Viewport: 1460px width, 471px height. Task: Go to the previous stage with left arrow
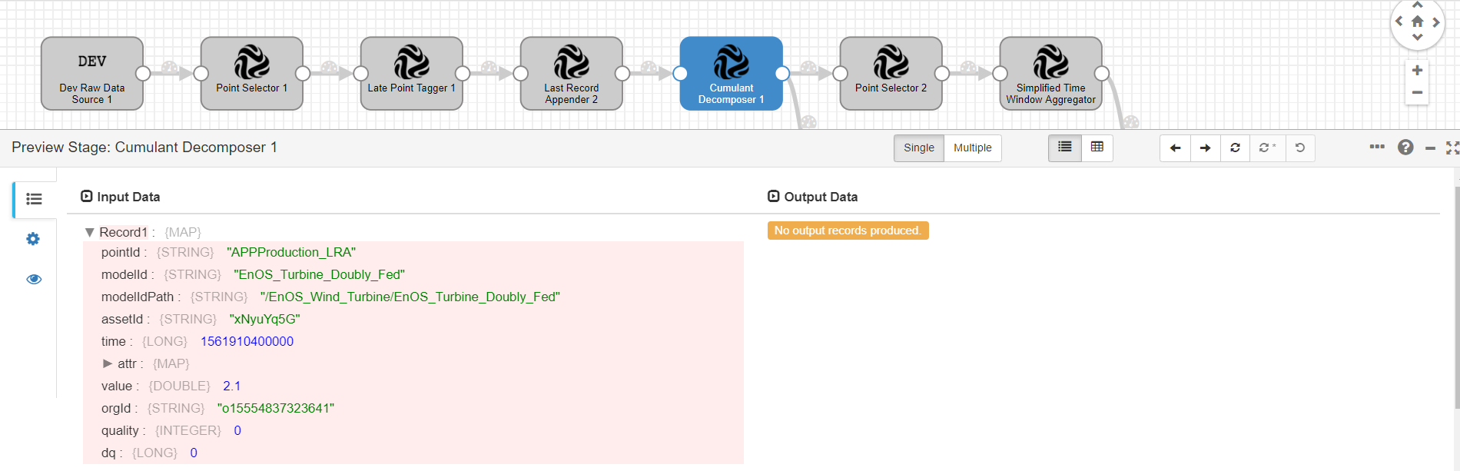tap(1175, 148)
